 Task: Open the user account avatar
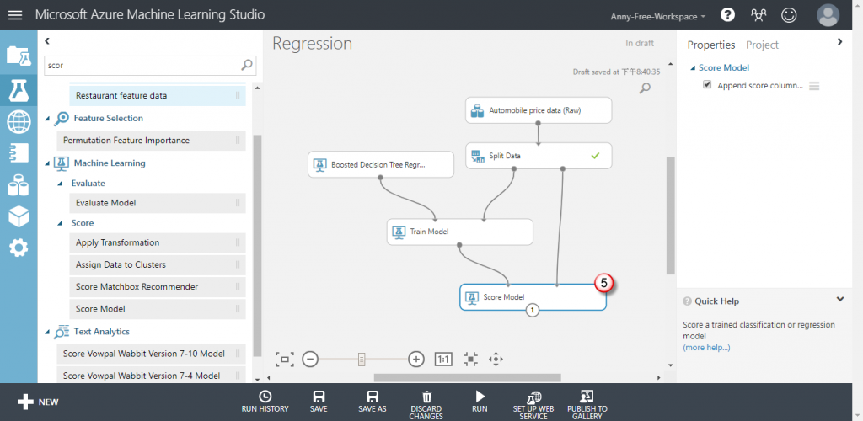(828, 15)
